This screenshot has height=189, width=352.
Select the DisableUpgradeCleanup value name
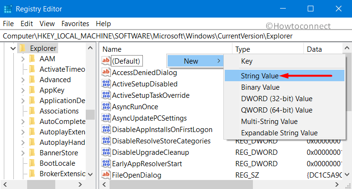click(151, 152)
